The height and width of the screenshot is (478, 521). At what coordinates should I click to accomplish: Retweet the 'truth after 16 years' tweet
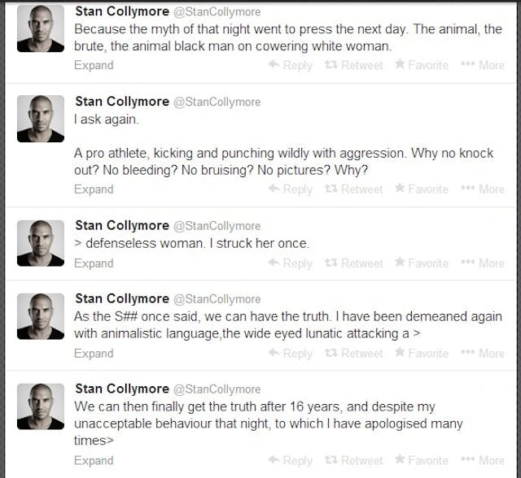click(355, 460)
